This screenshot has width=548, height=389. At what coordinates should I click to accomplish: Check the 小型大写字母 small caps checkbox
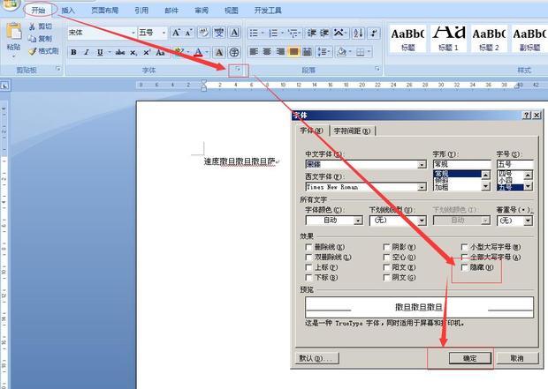point(464,247)
